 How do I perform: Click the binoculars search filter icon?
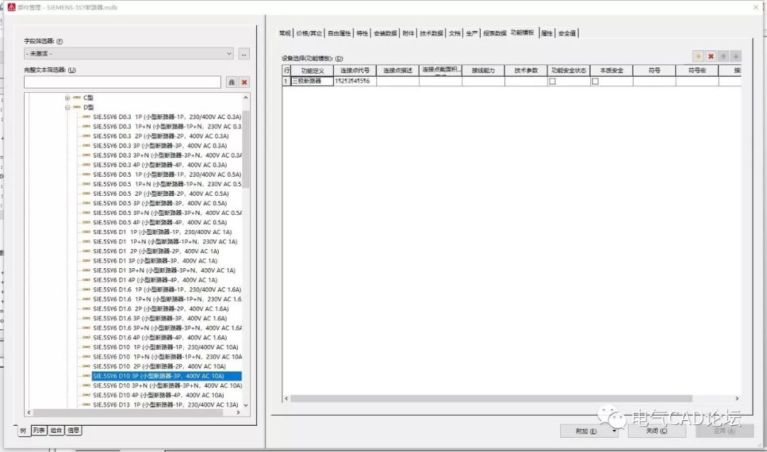pyautogui.click(x=232, y=82)
